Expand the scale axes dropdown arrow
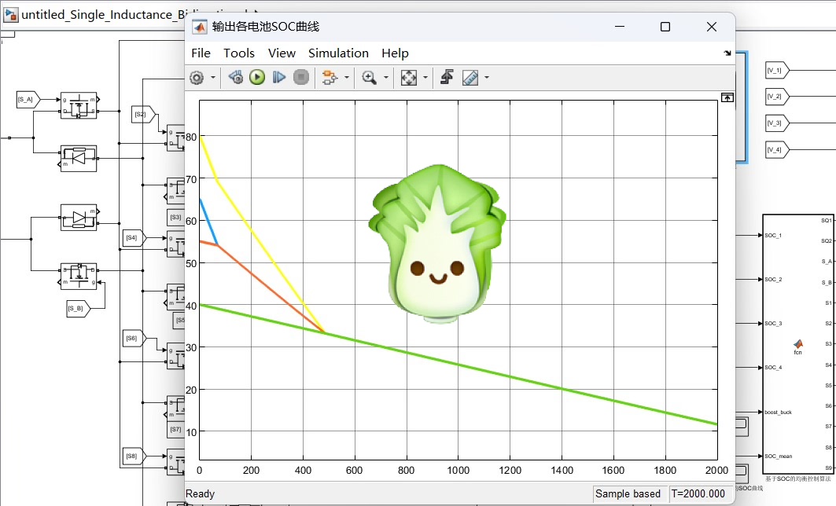Image resolution: width=836 pixels, height=506 pixels. [x=425, y=78]
